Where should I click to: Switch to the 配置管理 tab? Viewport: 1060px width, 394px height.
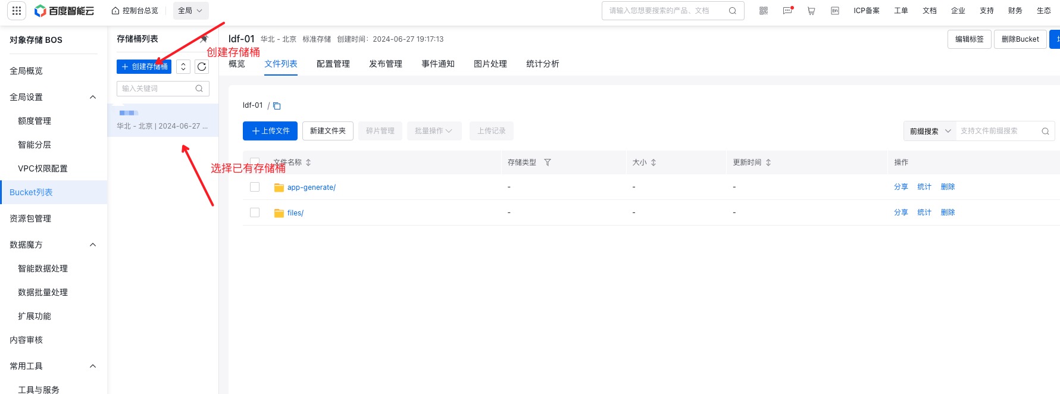(333, 64)
